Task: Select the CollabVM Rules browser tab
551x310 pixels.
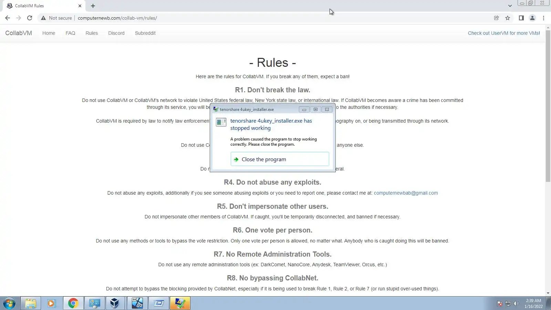Action: coord(44,6)
